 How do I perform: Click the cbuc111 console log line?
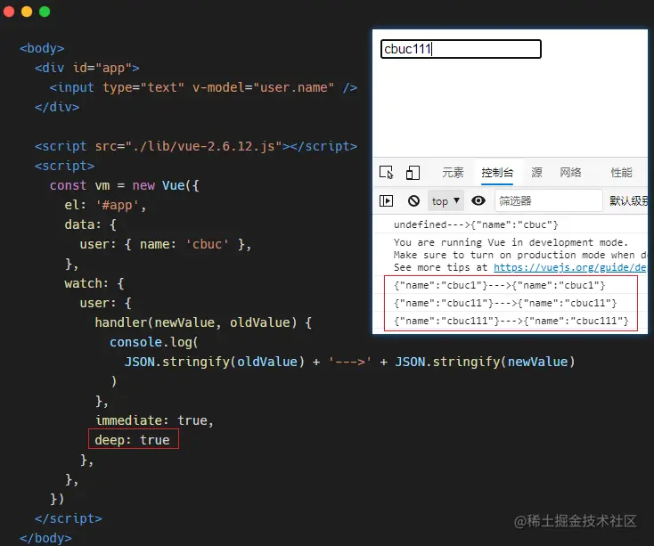[511, 321]
